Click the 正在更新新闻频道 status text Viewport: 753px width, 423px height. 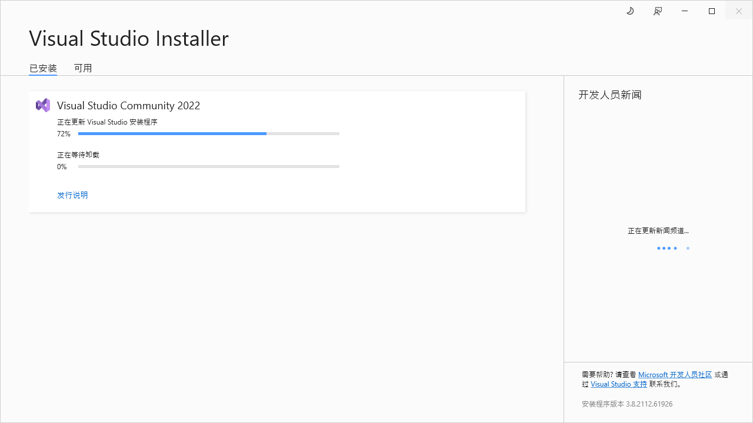click(x=658, y=231)
